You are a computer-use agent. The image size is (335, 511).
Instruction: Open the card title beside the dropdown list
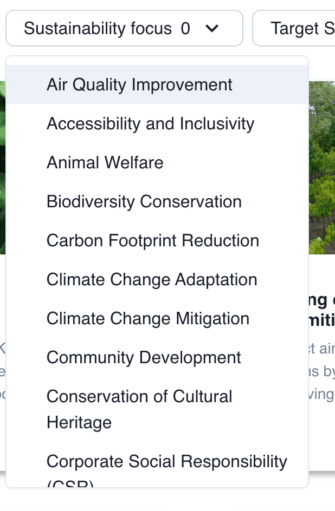322,311
